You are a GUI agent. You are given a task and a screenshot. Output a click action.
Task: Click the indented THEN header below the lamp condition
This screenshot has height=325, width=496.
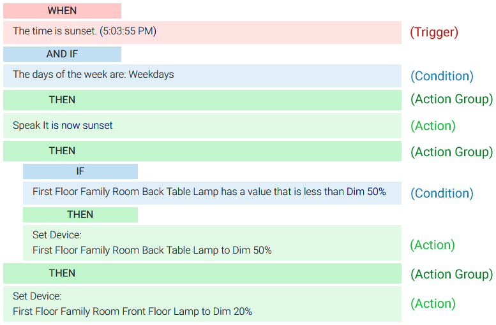[80, 215]
